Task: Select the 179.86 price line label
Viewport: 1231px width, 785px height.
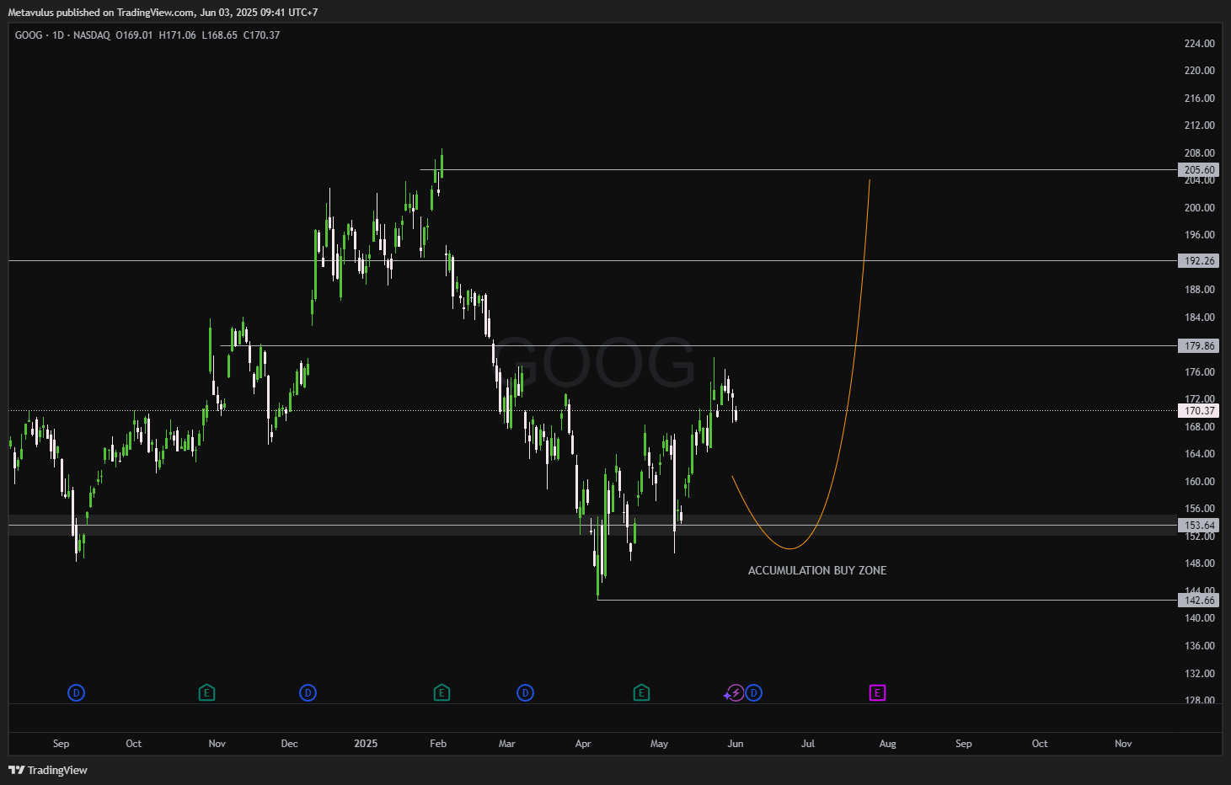Action: pyautogui.click(x=1199, y=346)
